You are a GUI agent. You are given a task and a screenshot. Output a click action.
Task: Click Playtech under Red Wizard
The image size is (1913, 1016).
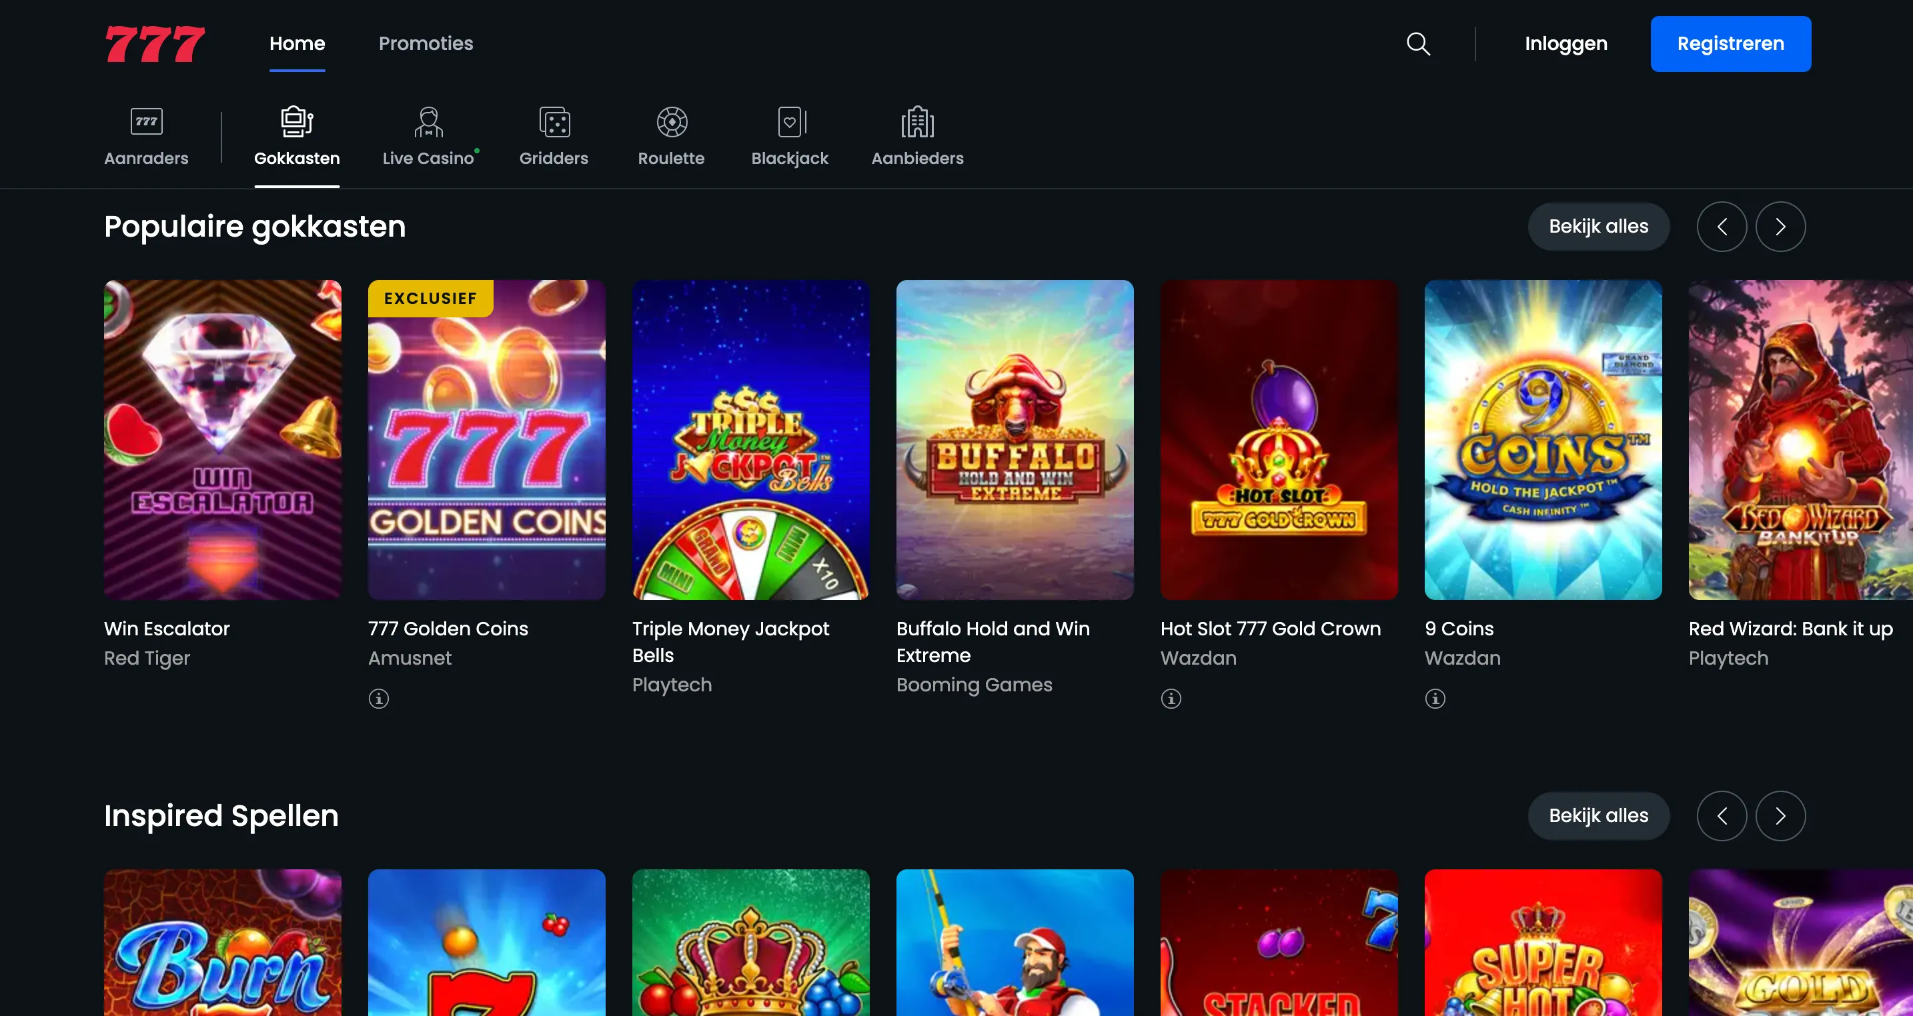pyautogui.click(x=1729, y=658)
